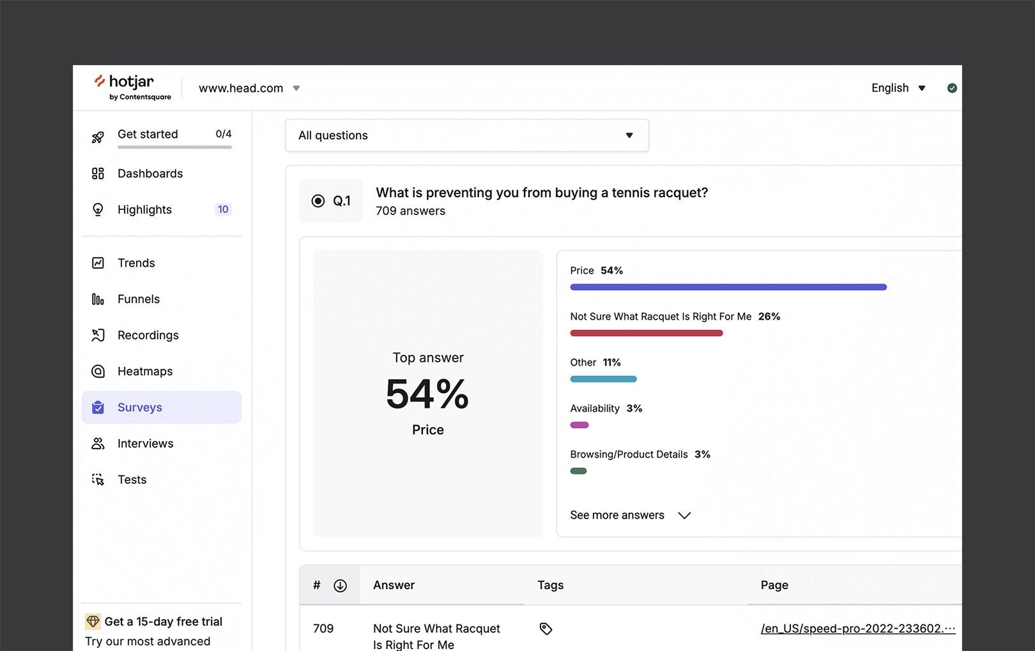
Task: Click the tag icon in row 709
Action: pos(546,629)
